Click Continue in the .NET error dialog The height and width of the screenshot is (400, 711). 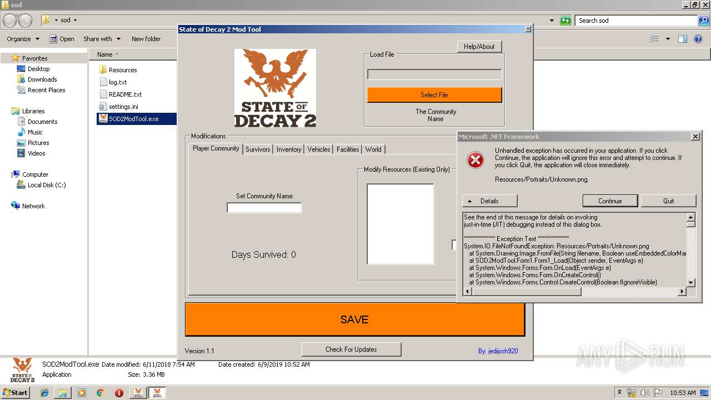(x=610, y=201)
